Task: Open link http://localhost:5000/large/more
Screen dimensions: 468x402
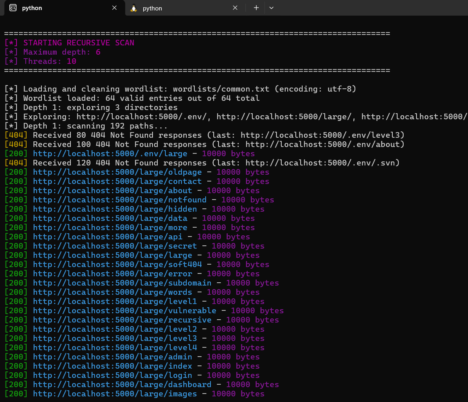Action: pyautogui.click(x=110, y=227)
